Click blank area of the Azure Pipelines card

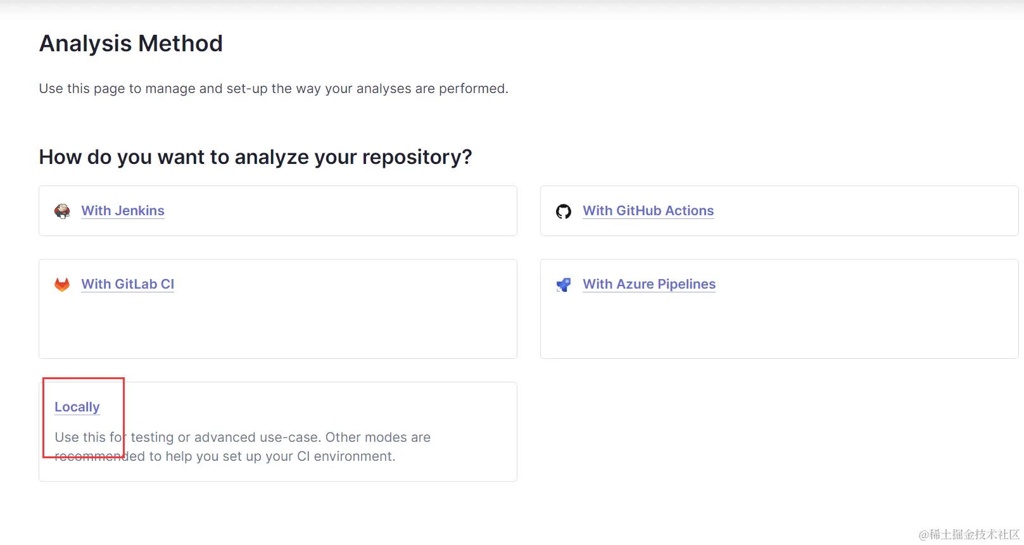(779, 329)
